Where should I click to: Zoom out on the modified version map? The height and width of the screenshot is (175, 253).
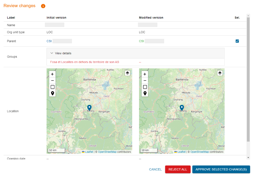145,80
